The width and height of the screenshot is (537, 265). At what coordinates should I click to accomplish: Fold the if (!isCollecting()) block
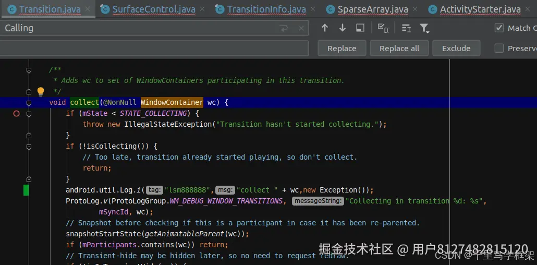(29, 147)
